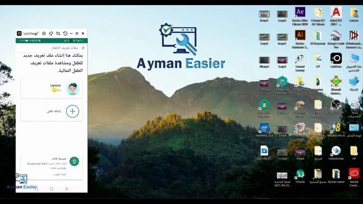Select the This PC computer desktop icon
Screen dimensions: 363x204
pyautogui.click(x=354, y=62)
